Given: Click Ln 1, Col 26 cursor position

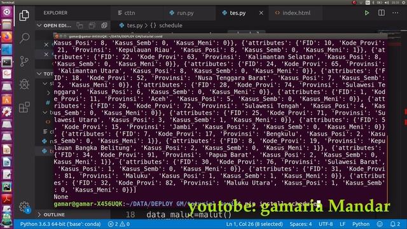Looking at the screenshot, I should pos(254,224).
